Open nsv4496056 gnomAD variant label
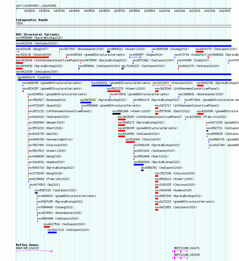 click(x=52, y=83)
